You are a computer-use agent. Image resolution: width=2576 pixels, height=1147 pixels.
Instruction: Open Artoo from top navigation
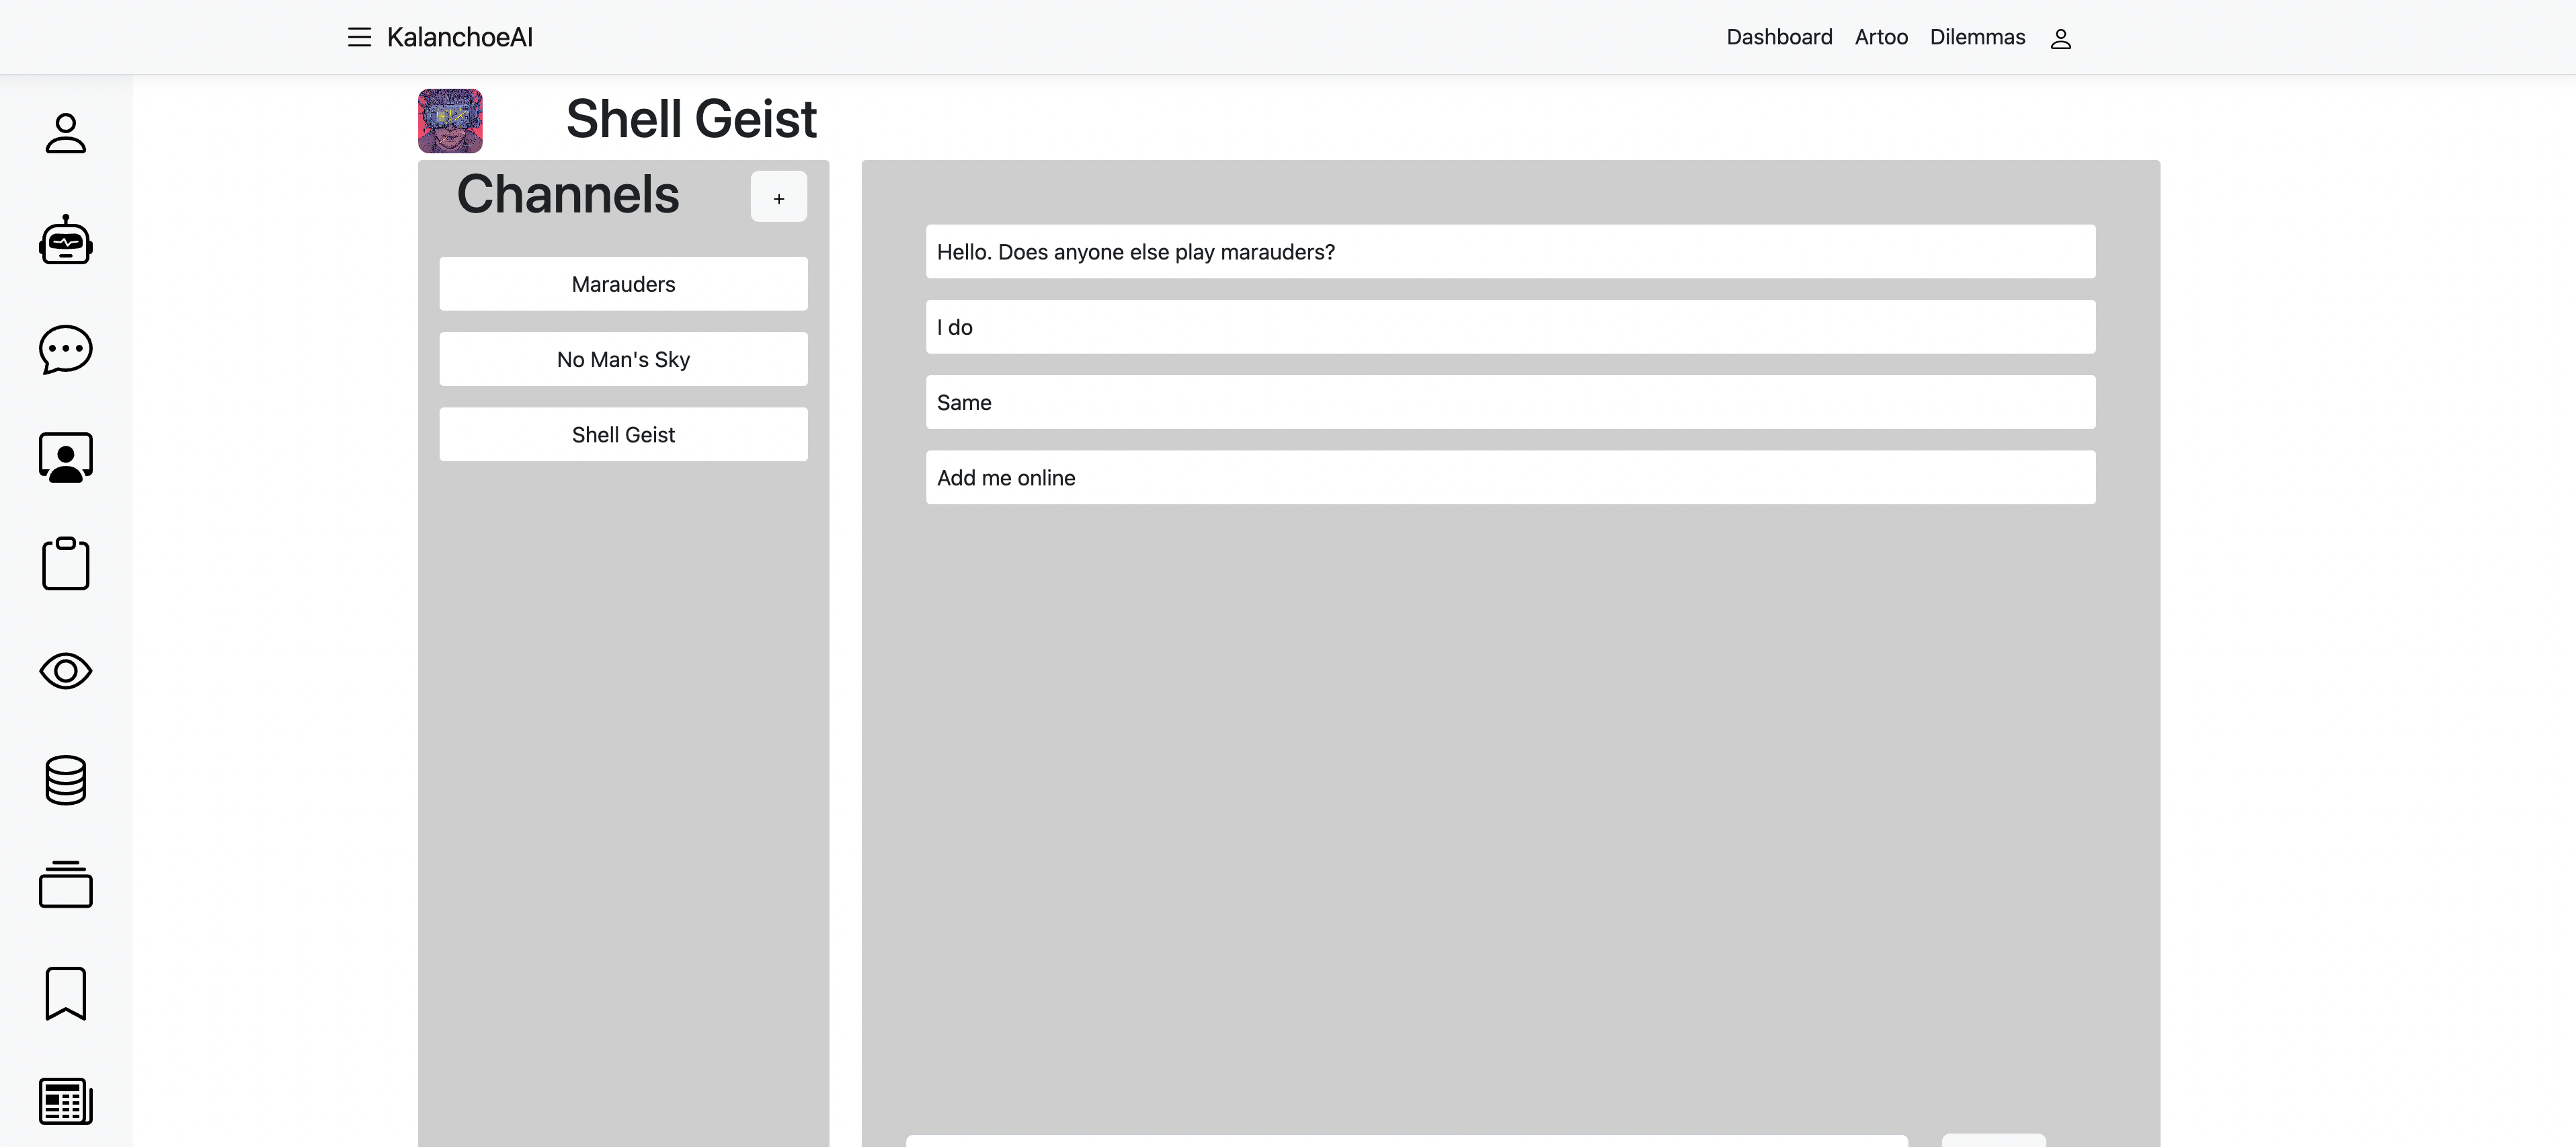(1881, 37)
